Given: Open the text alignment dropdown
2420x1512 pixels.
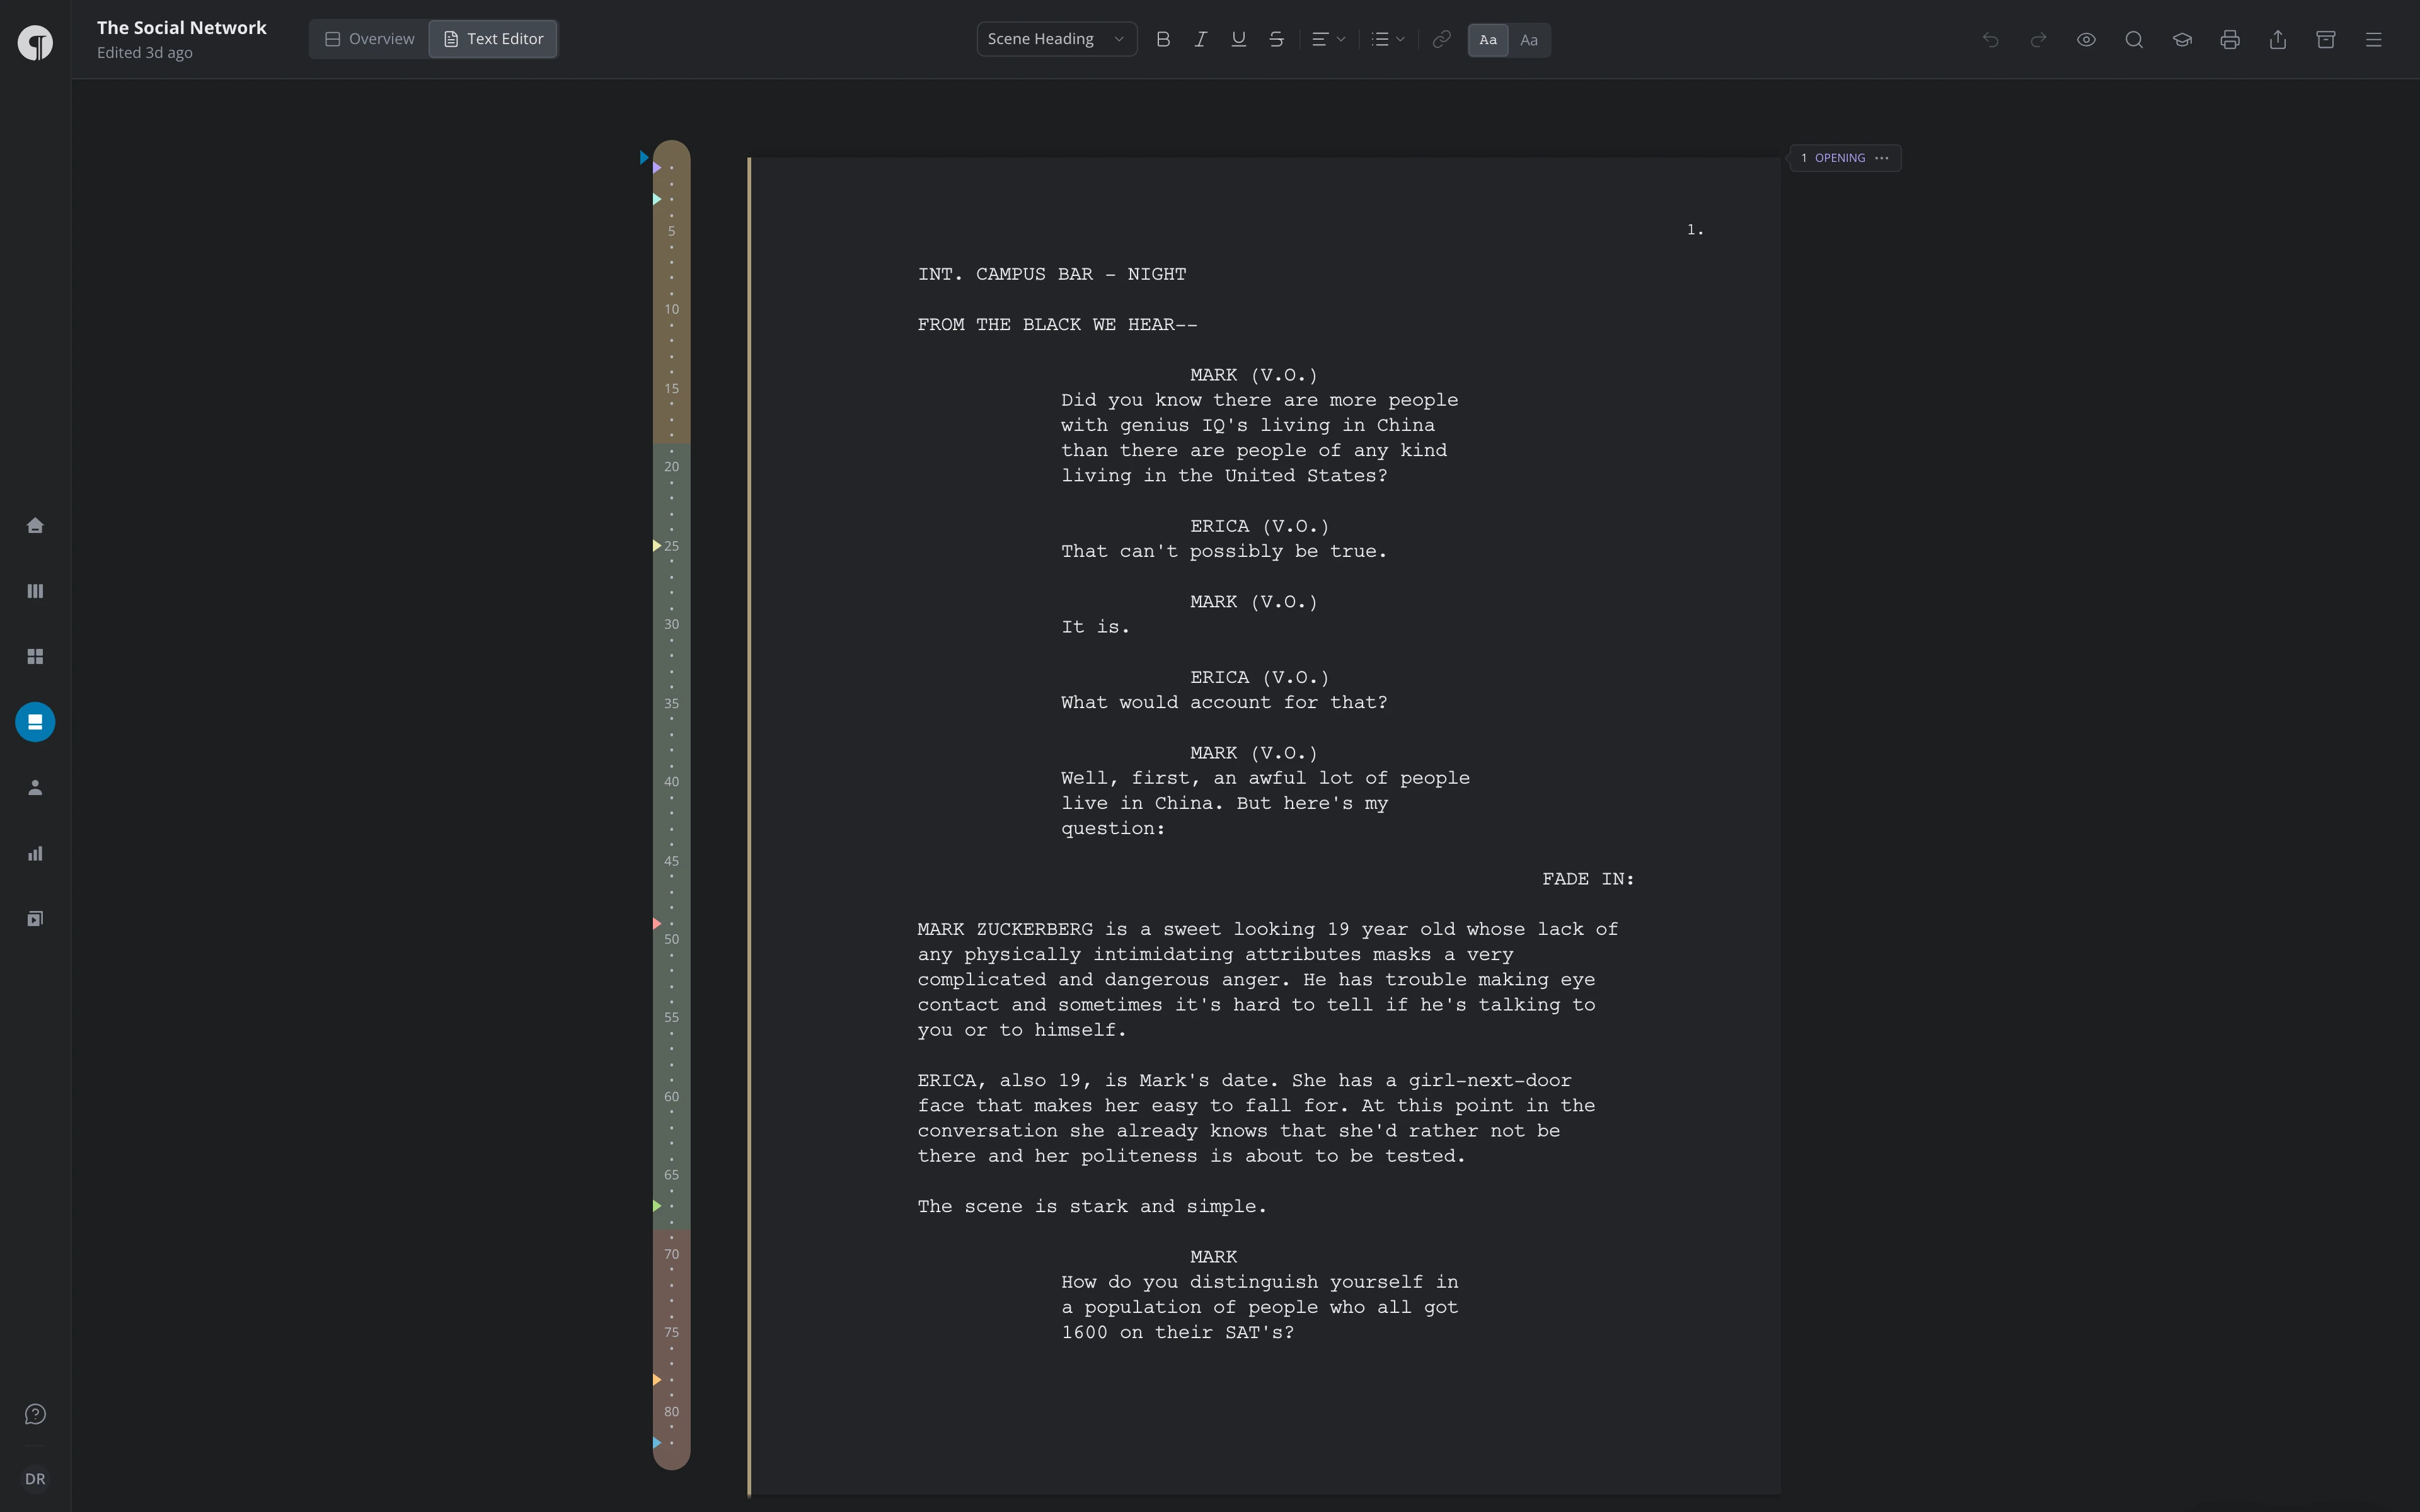Looking at the screenshot, I should (x=1328, y=39).
